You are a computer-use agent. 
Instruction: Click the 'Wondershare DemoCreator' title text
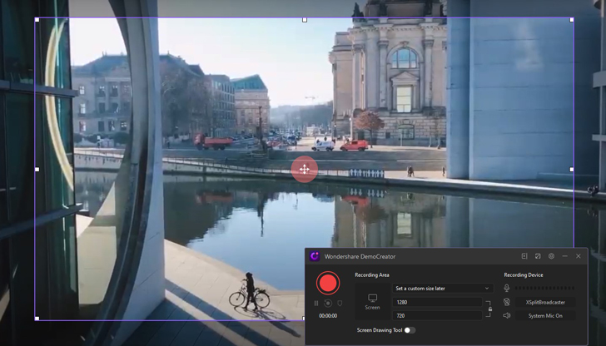pos(360,256)
